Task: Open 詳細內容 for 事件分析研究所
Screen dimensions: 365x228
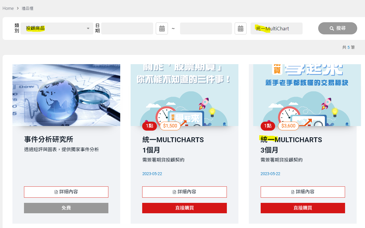Action: (66, 192)
